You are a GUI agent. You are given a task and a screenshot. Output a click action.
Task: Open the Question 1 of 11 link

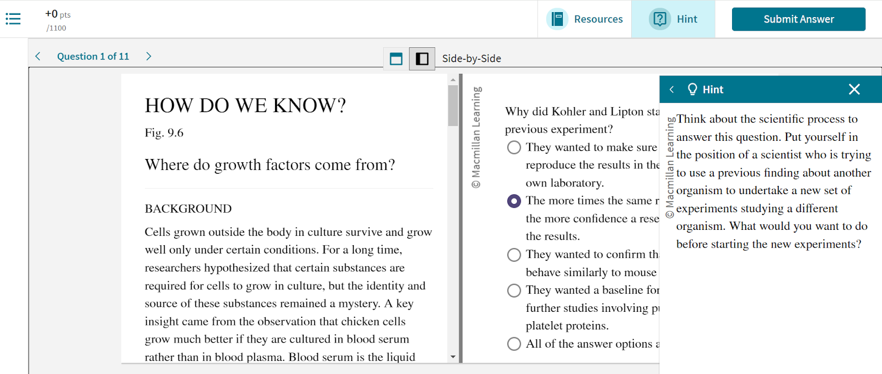pos(93,56)
